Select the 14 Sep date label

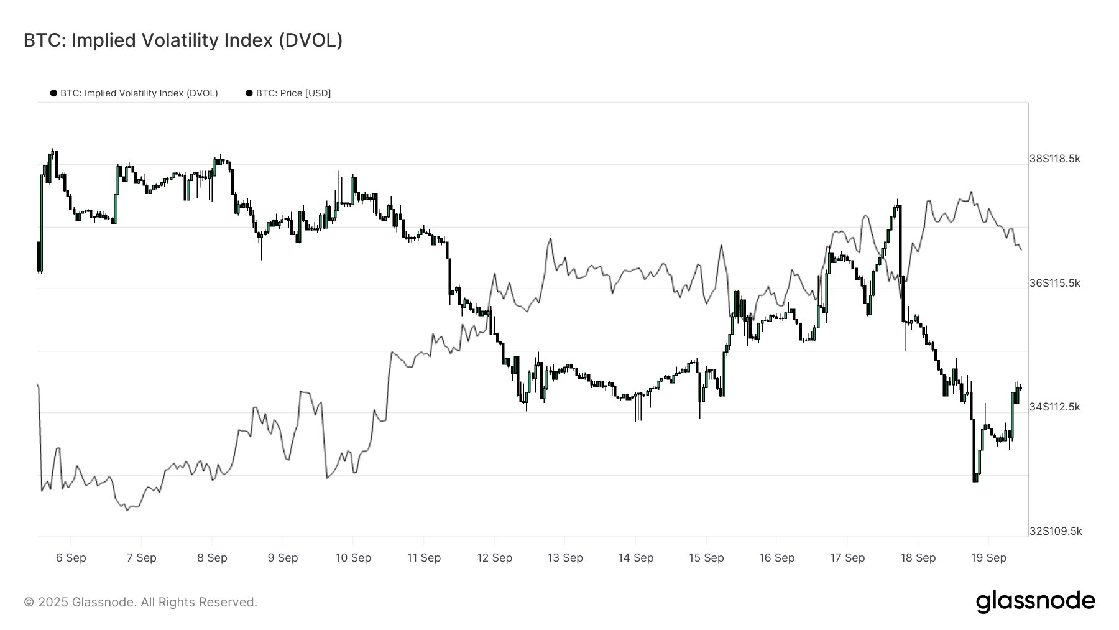(x=635, y=558)
